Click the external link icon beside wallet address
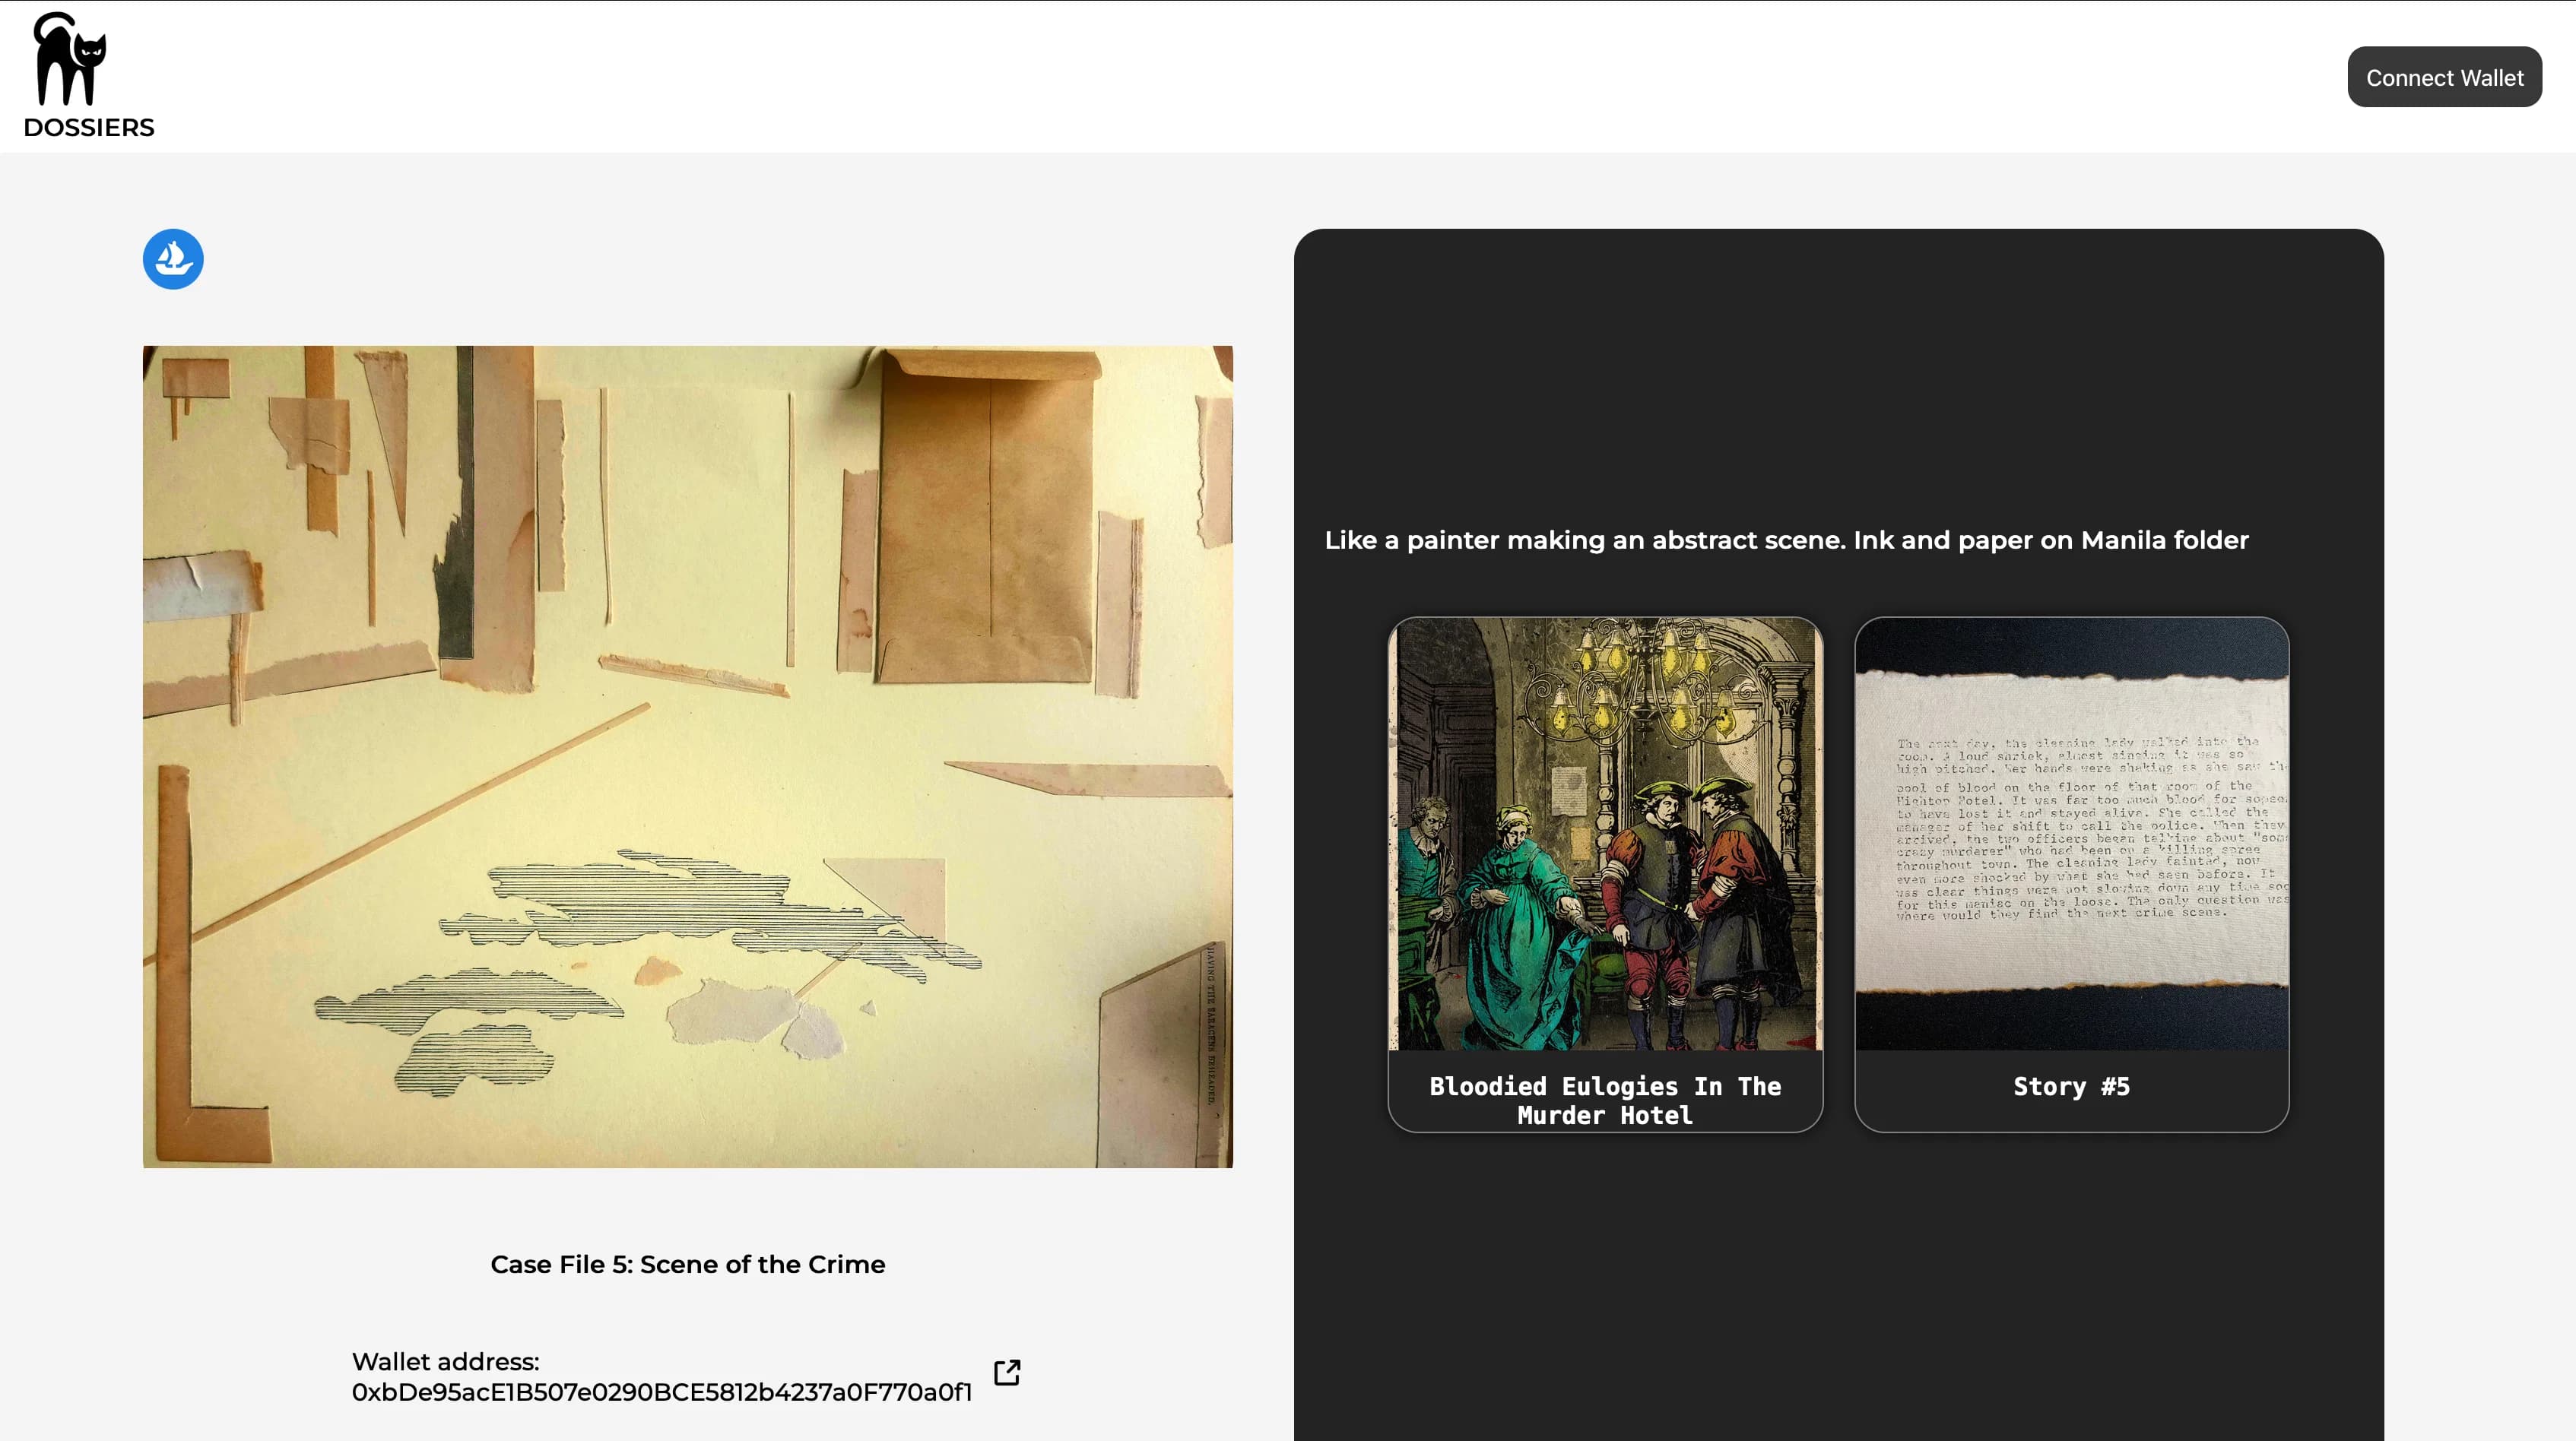This screenshot has width=2576, height=1441. [x=1007, y=1372]
